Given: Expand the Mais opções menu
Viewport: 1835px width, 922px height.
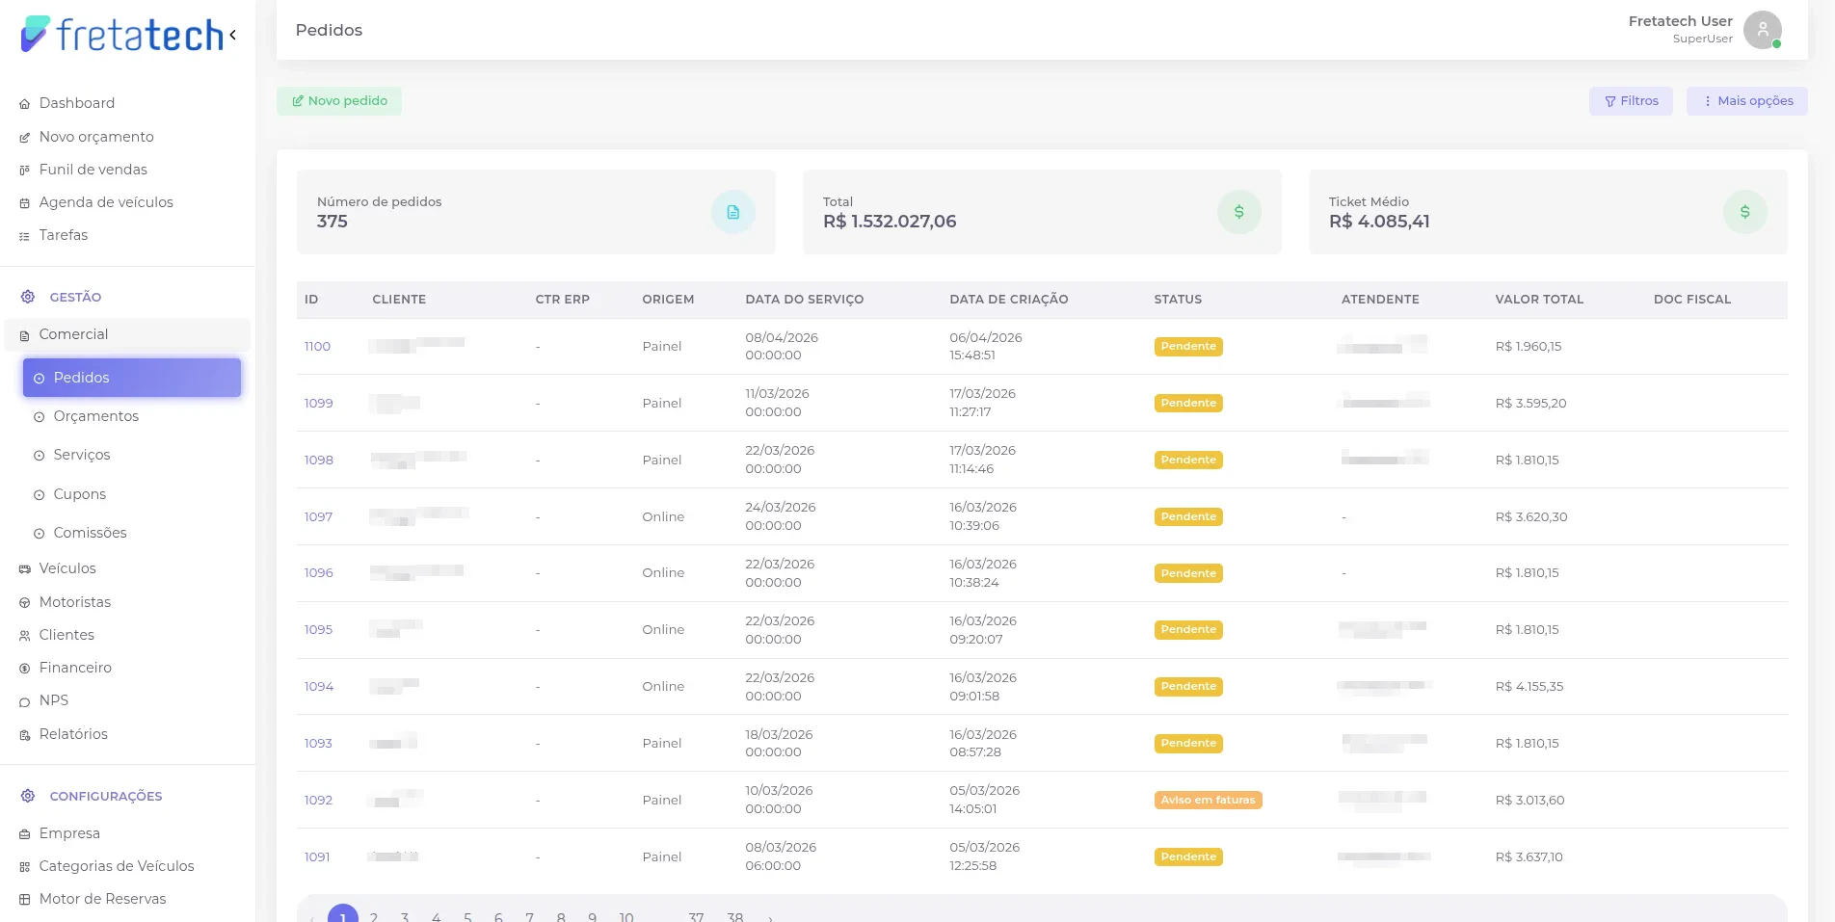Looking at the screenshot, I should (1746, 101).
